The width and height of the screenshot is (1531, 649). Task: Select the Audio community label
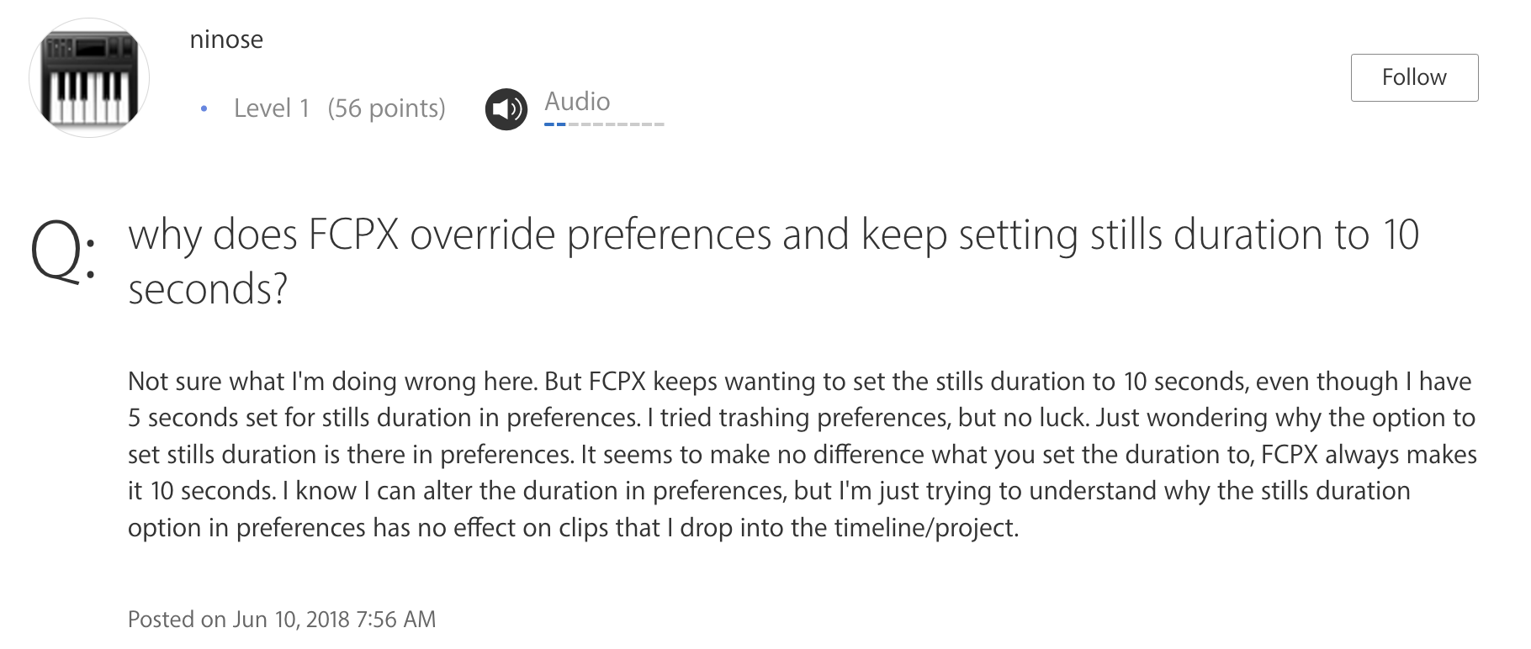(x=577, y=102)
